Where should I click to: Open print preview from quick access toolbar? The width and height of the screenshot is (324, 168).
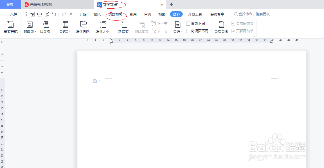(x=47, y=14)
